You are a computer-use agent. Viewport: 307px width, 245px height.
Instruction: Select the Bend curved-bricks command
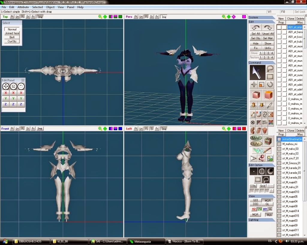pos(253,131)
